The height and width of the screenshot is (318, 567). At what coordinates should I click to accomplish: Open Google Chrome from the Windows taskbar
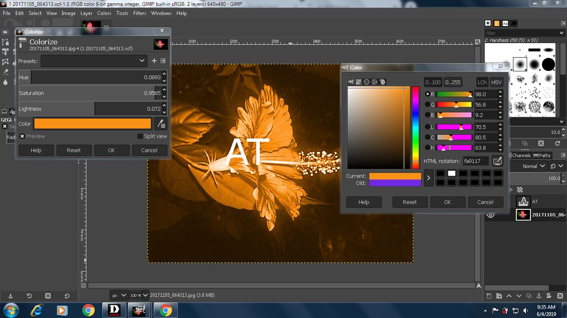click(x=88, y=310)
